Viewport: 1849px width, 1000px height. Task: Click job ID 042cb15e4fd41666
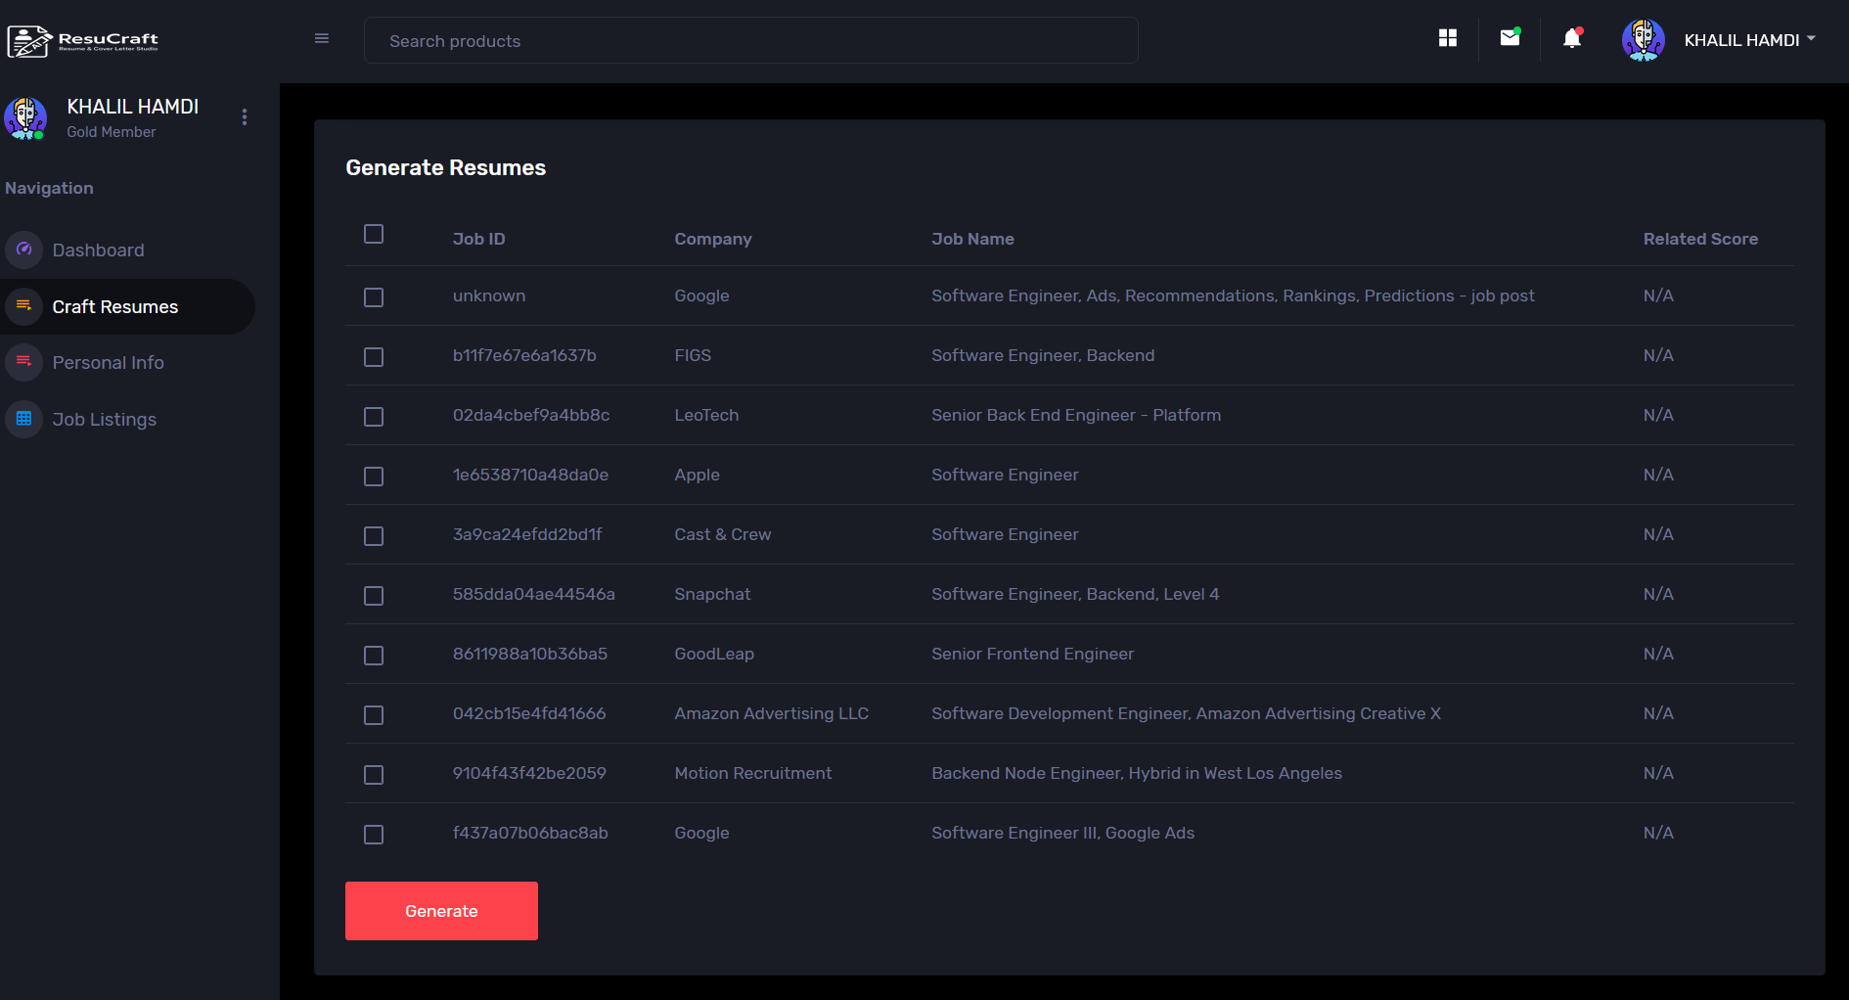coord(529,713)
